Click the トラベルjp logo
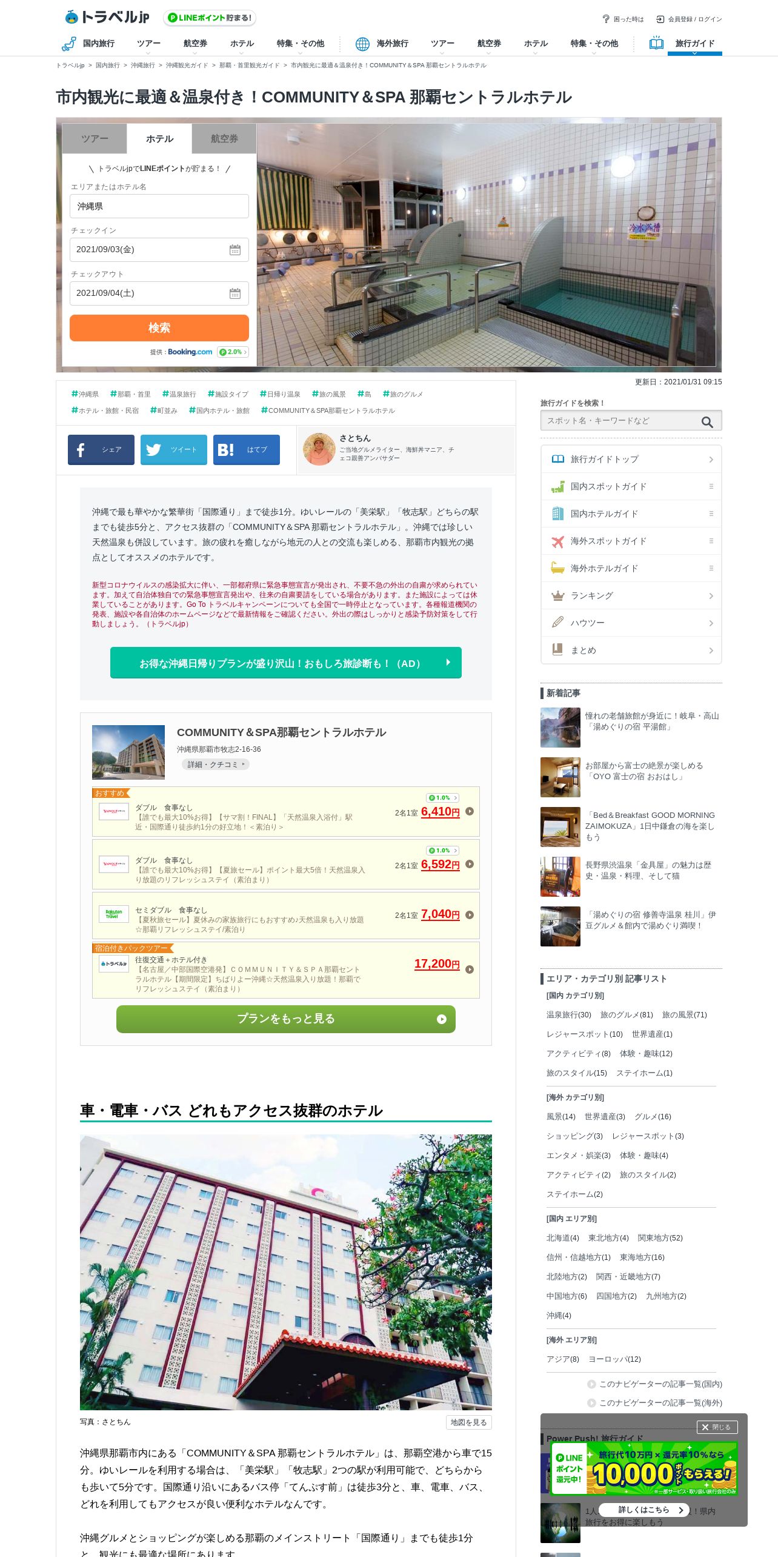Screen dimensions: 778x1557 coord(107,17)
